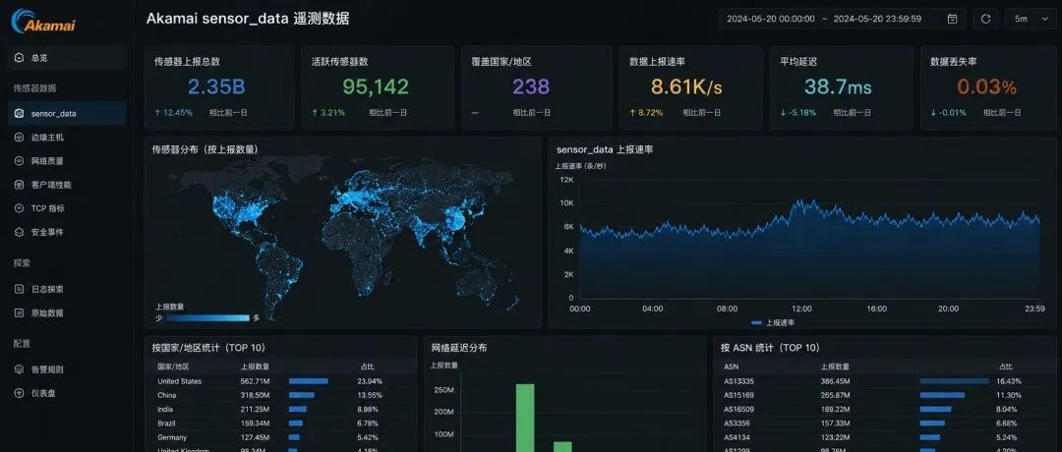Click the 安全事件 sidebar icon

[19, 232]
